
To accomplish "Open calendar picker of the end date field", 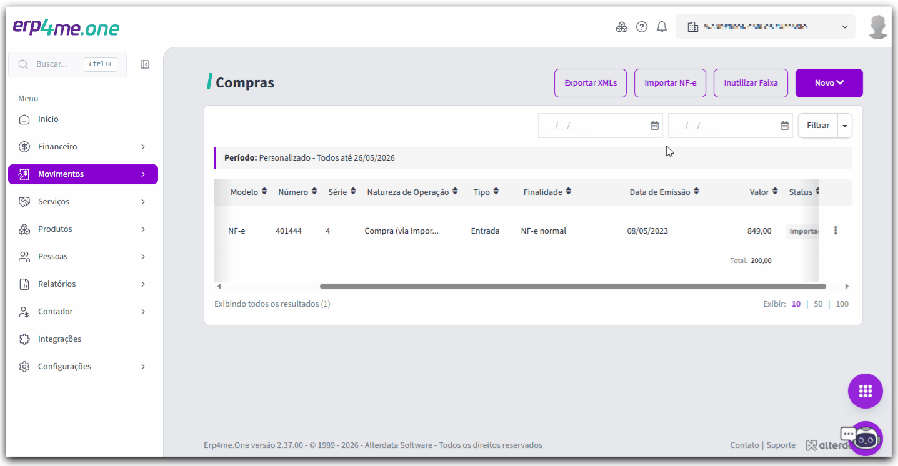I will click(785, 126).
